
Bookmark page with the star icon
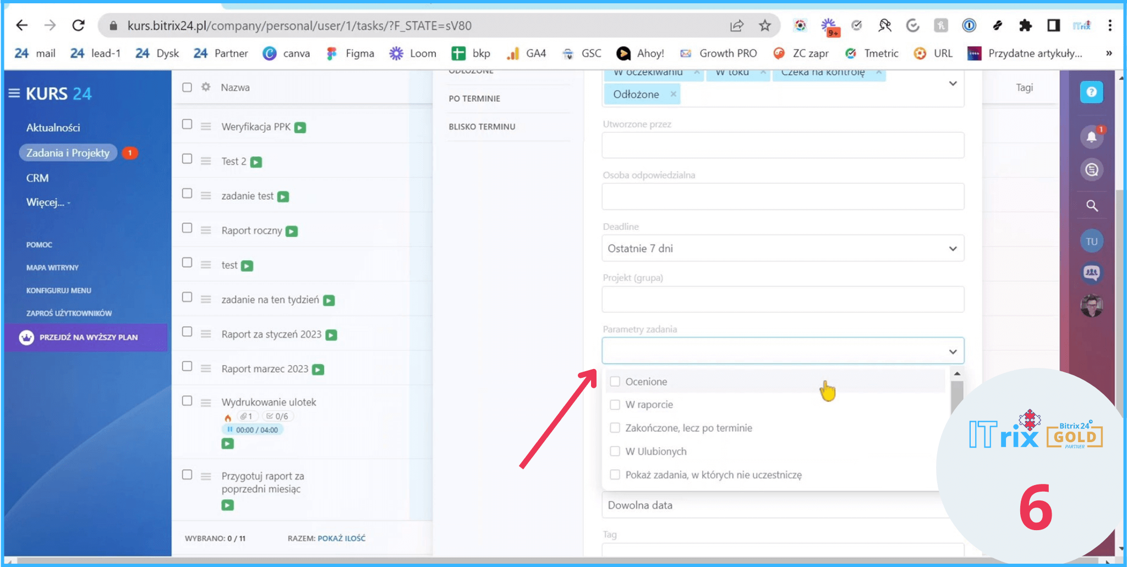[765, 25]
